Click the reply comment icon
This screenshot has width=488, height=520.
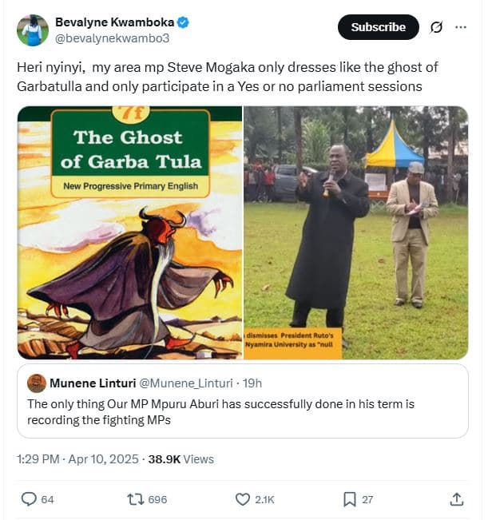[x=29, y=499]
